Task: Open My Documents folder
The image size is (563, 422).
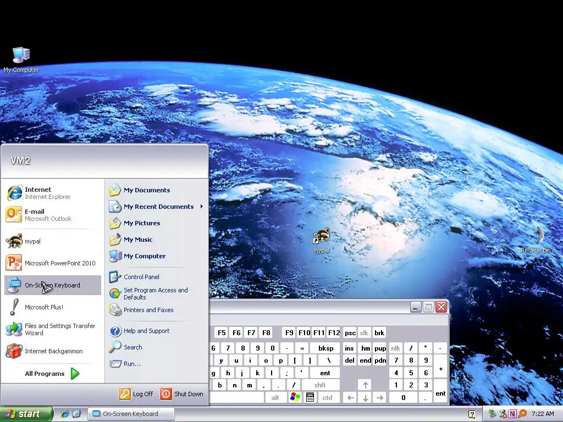Action: [156, 190]
